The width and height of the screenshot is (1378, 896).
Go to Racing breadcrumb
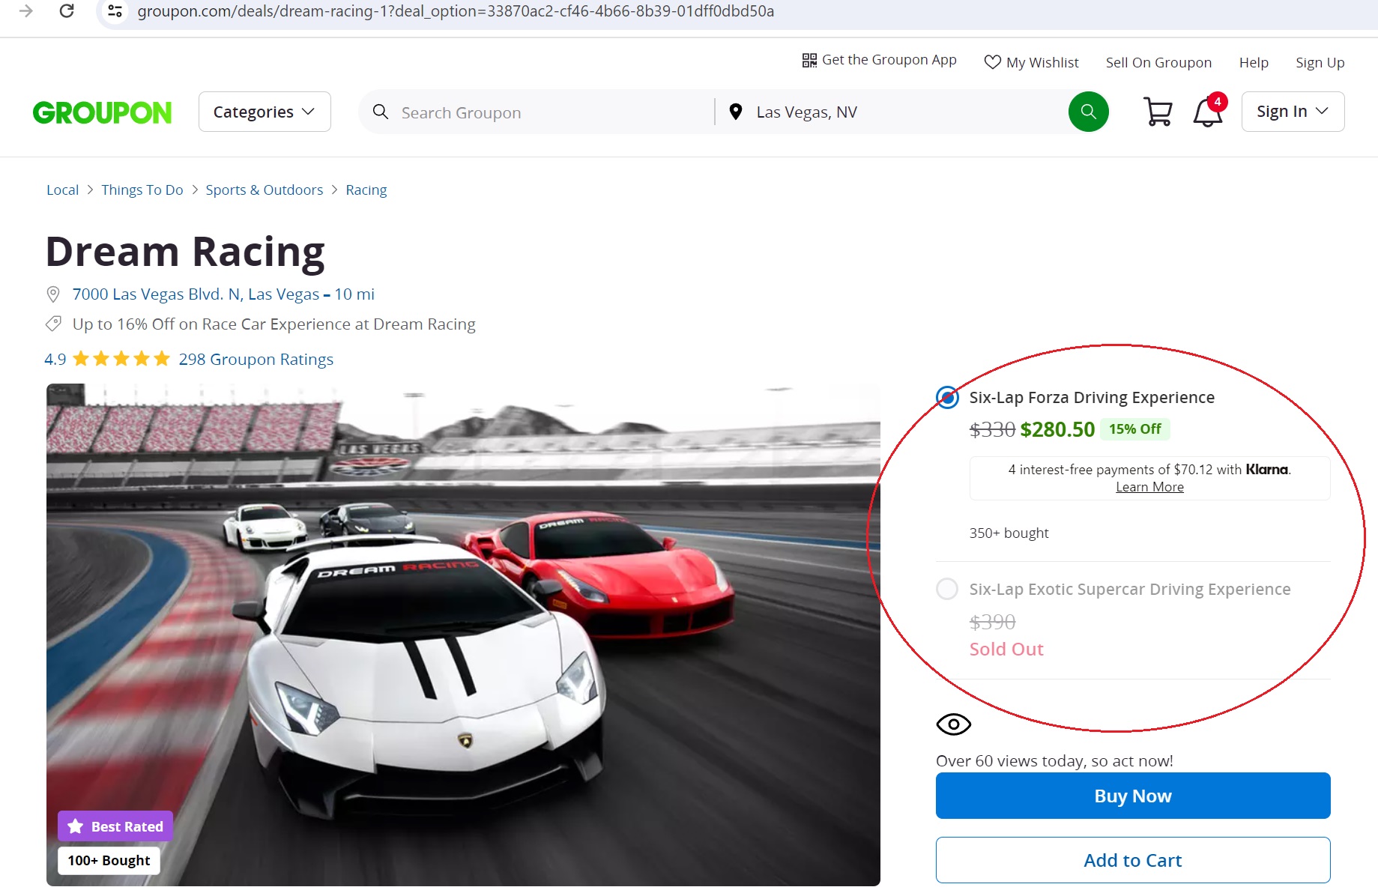(x=366, y=190)
